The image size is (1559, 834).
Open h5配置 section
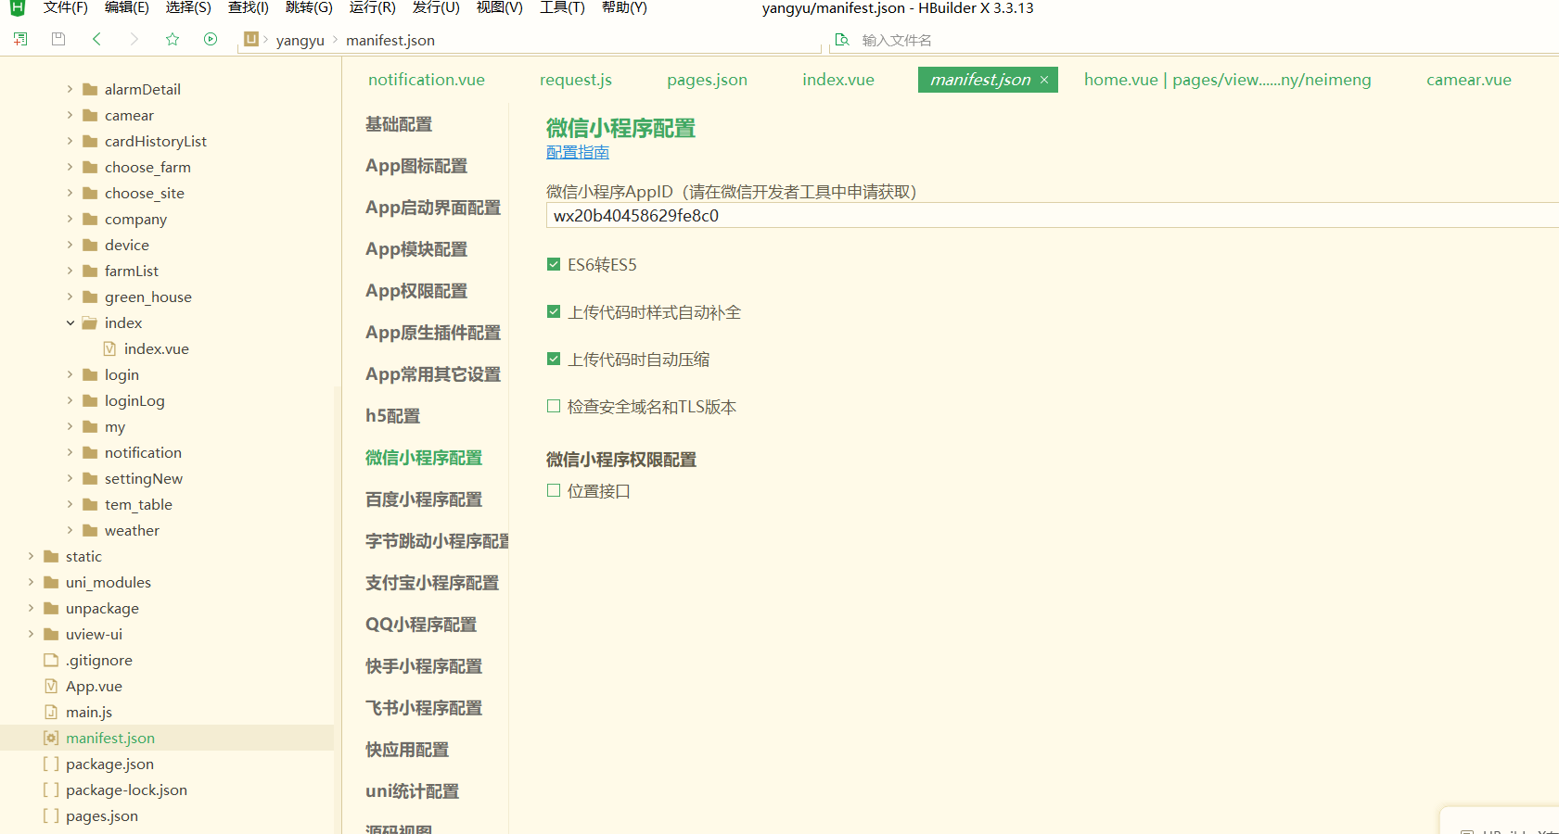point(393,416)
